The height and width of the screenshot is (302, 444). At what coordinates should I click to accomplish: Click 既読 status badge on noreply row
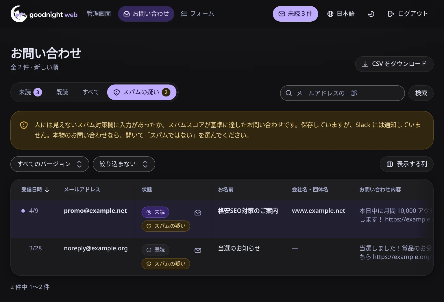tap(155, 250)
